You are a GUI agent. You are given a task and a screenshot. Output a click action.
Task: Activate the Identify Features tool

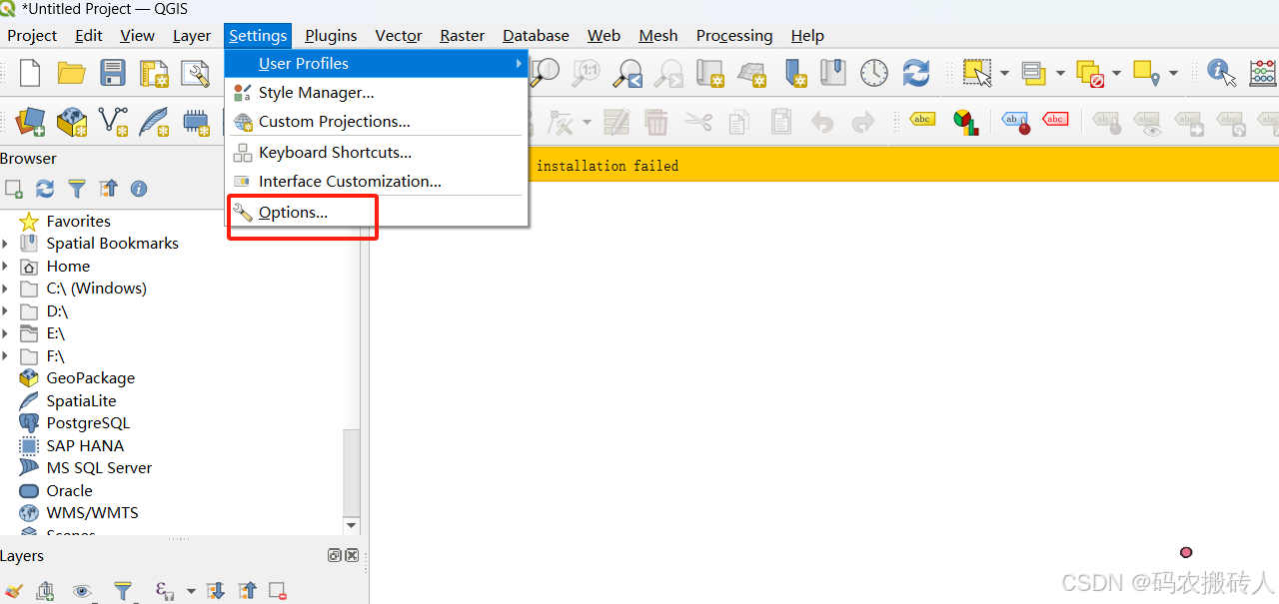pyautogui.click(x=1221, y=73)
